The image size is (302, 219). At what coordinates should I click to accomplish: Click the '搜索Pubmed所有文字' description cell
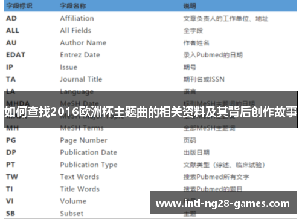click(216, 177)
